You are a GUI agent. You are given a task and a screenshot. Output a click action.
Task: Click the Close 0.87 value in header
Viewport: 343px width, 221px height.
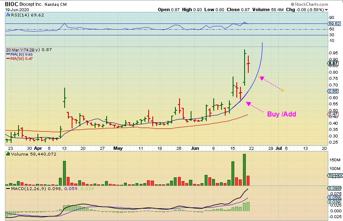point(238,9)
